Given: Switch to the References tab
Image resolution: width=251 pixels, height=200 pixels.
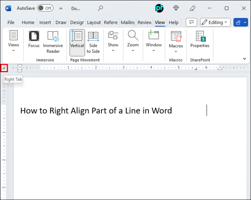Looking at the screenshot, I should 111,23.
